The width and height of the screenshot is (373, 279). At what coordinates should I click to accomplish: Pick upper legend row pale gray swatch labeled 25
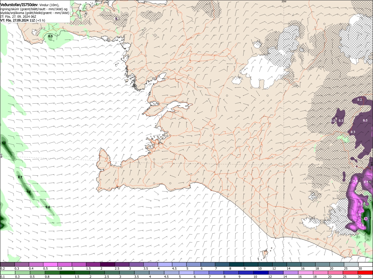tap(351, 264)
